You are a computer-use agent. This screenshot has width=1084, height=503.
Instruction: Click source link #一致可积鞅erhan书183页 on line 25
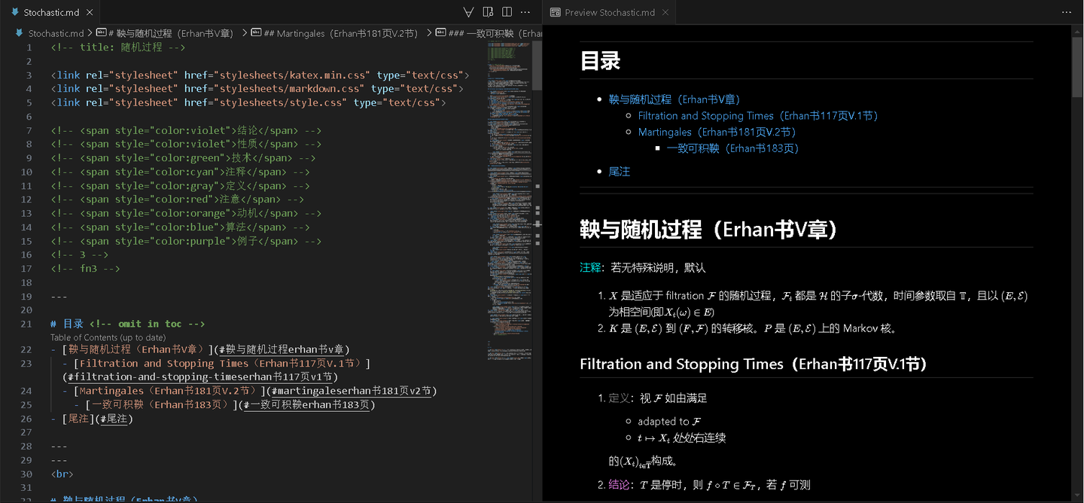(306, 404)
